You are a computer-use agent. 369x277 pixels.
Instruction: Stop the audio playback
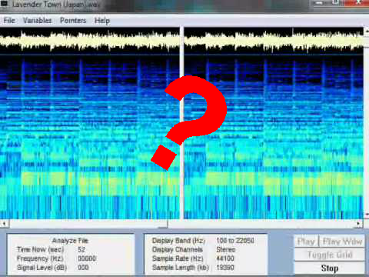tap(330, 269)
